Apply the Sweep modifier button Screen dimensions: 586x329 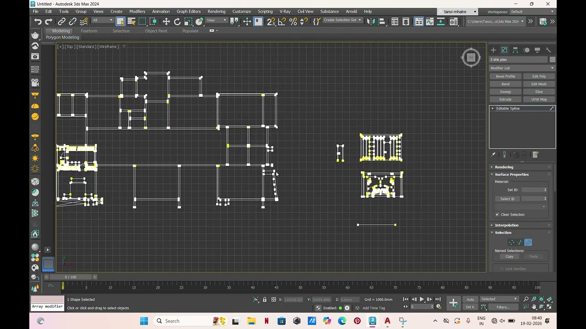[x=505, y=92]
